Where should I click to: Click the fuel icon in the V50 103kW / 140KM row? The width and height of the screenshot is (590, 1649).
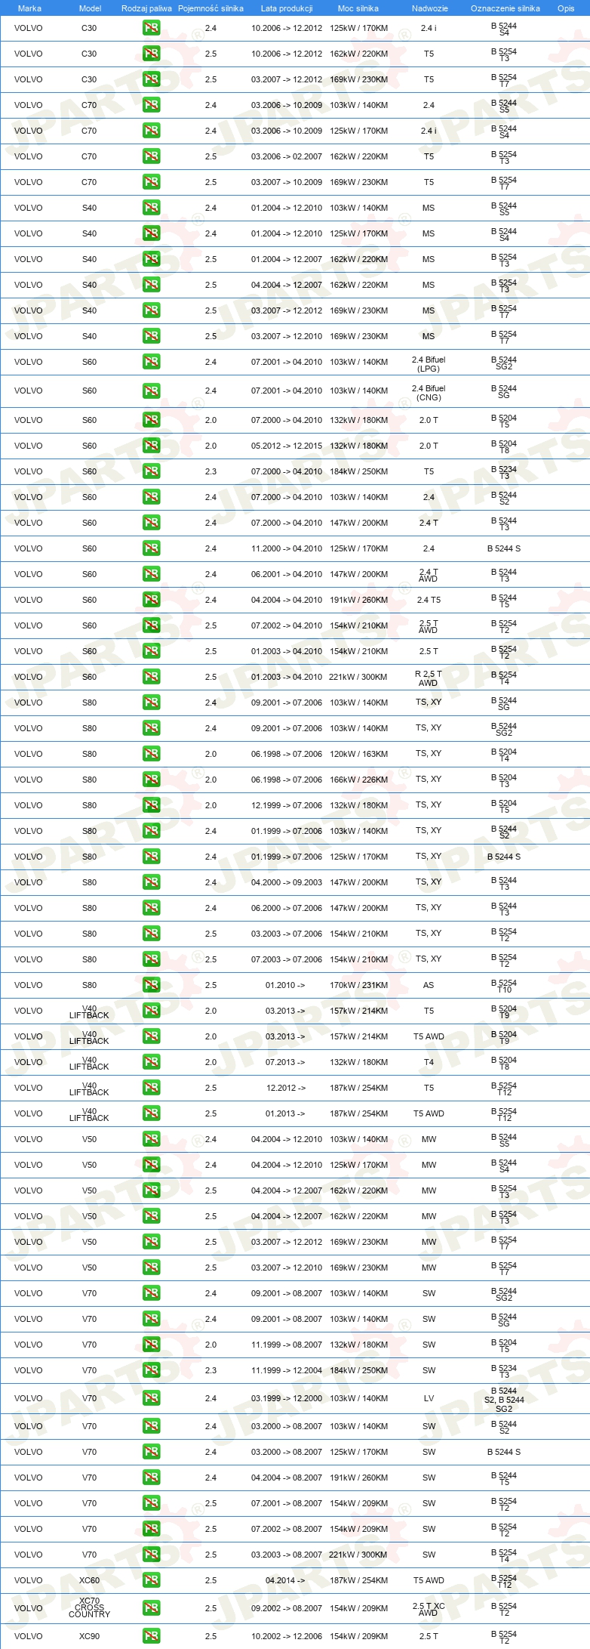point(151,1139)
